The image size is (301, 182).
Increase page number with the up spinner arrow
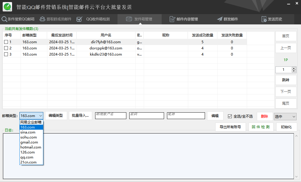294,68
